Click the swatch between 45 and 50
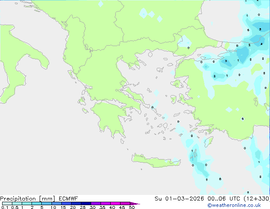This screenshot has width=270, height=209. 125,203
